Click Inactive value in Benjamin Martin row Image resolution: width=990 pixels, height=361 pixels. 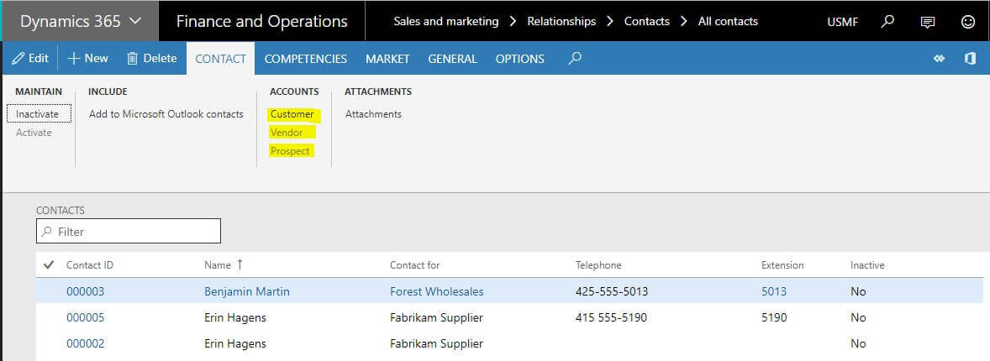(858, 291)
